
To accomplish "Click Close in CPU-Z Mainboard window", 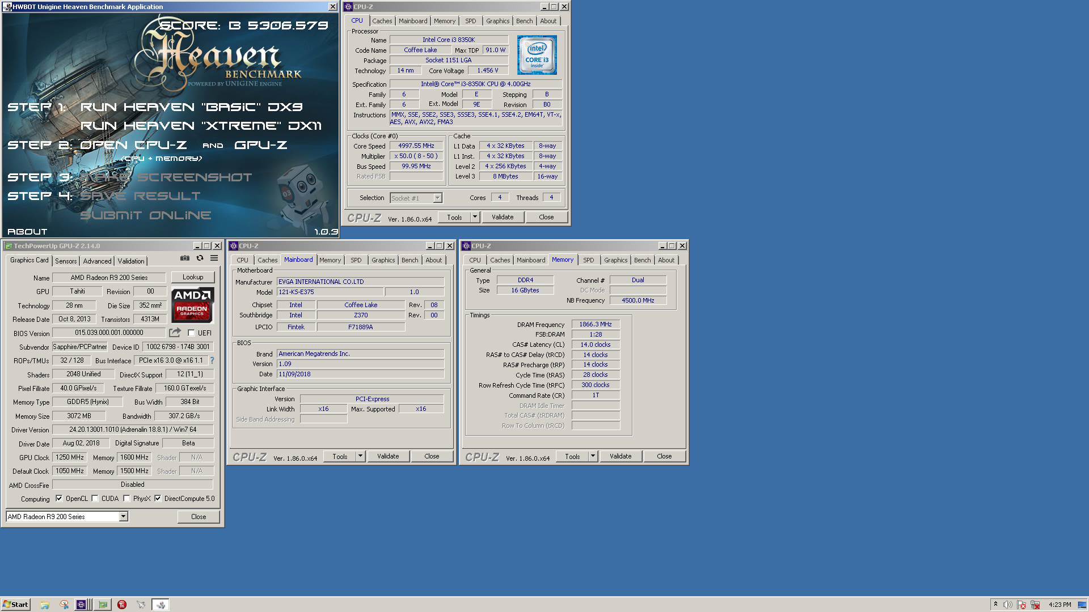I will click(432, 456).
